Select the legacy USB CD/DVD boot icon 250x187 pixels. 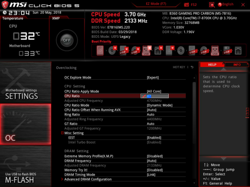coord(204,51)
